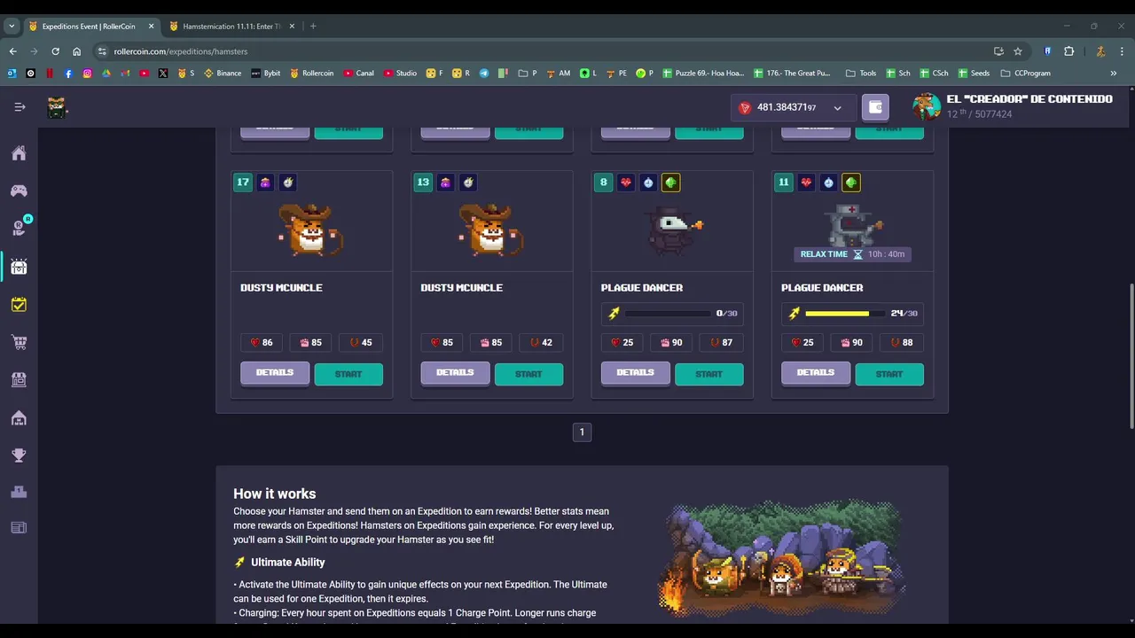Open the wallet icon button in the header

(x=875, y=107)
